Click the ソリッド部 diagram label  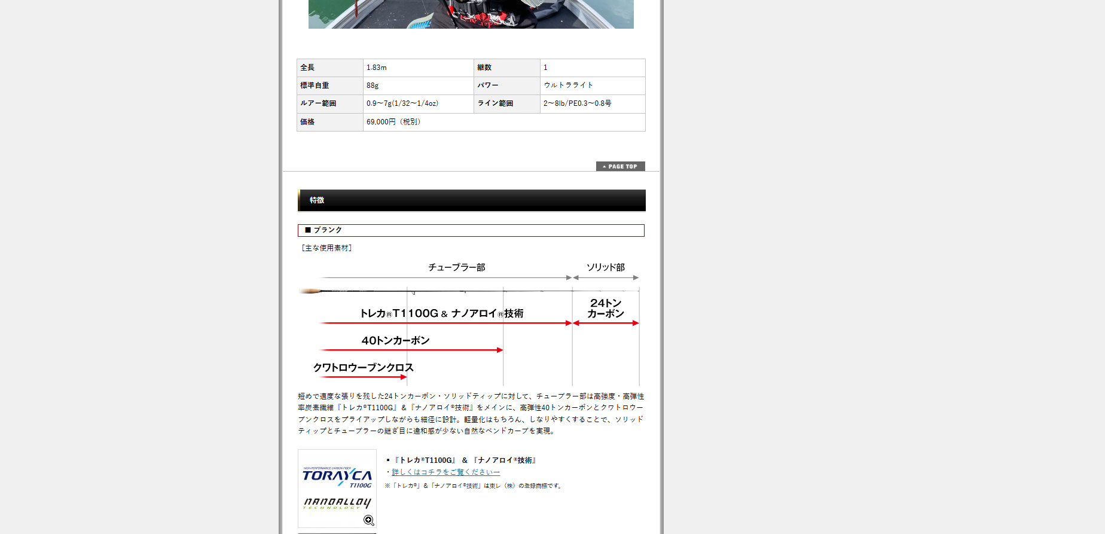point(605,267)
